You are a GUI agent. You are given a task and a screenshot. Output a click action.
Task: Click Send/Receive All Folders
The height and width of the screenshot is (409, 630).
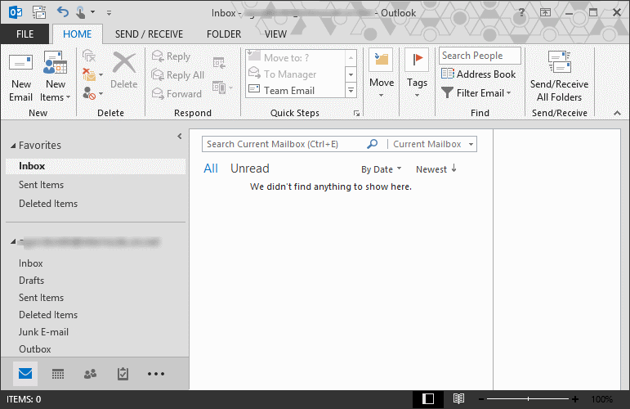click(x=559, y=76)
